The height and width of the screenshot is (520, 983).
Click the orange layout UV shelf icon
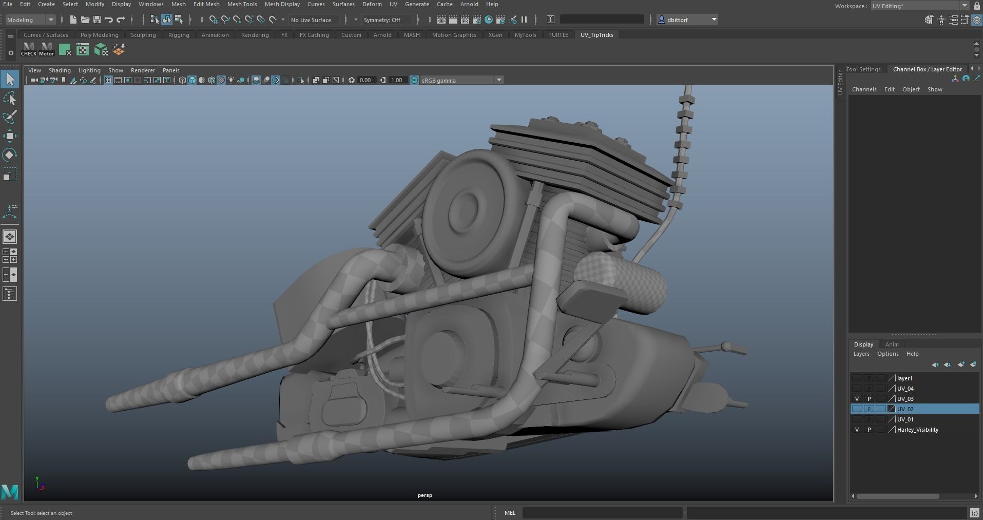[x=119, y=49]
